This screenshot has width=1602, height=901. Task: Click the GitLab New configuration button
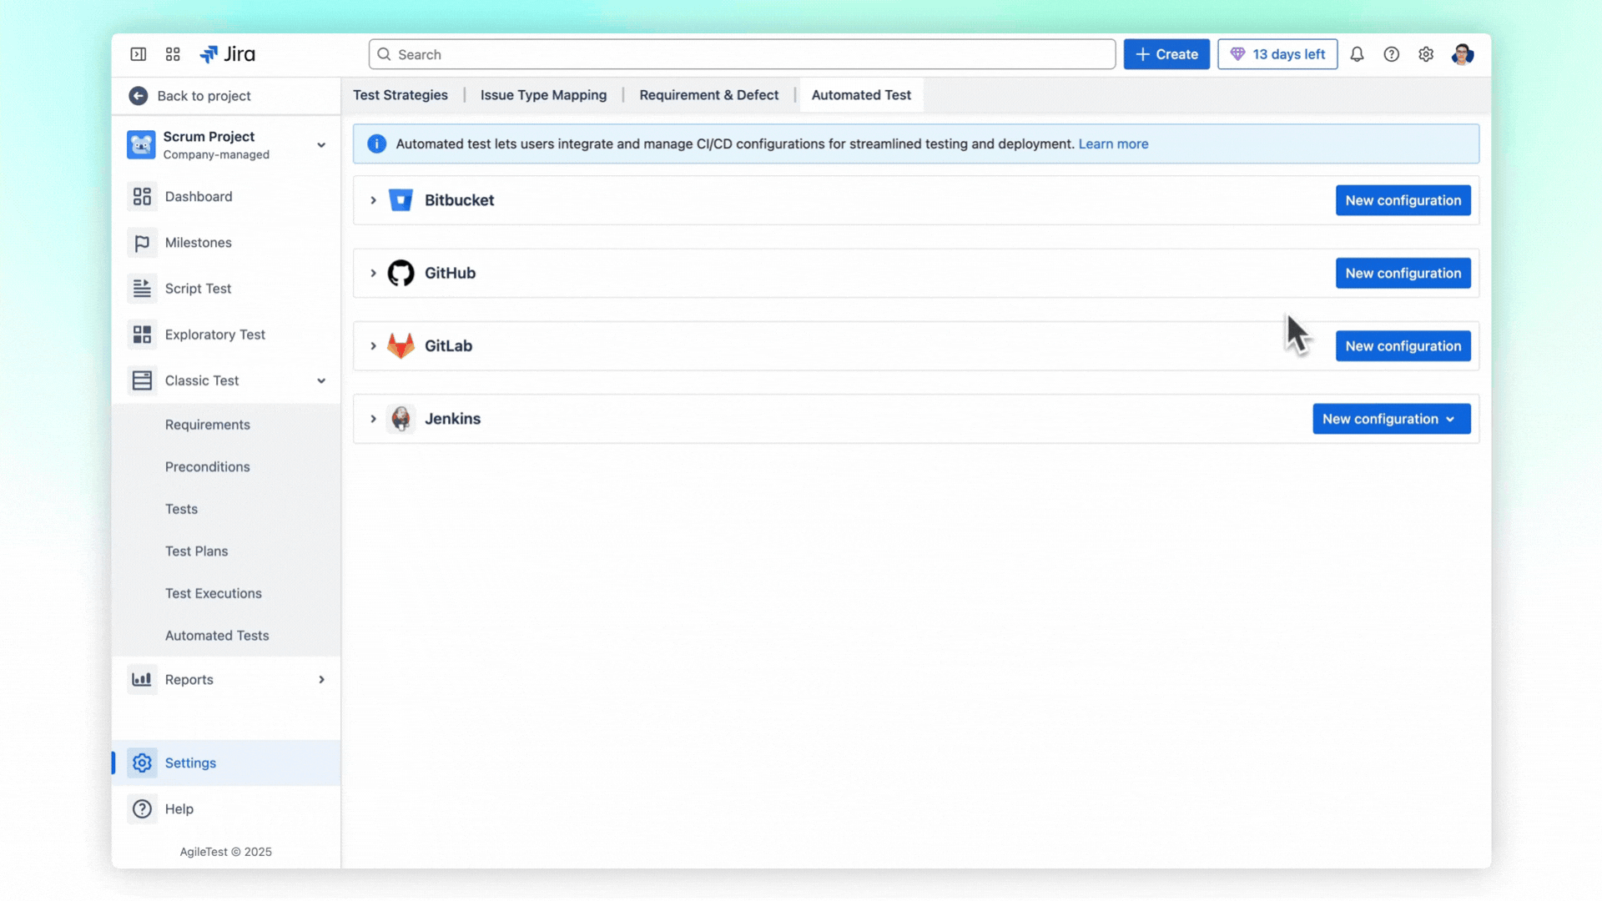pos(1403,345)
